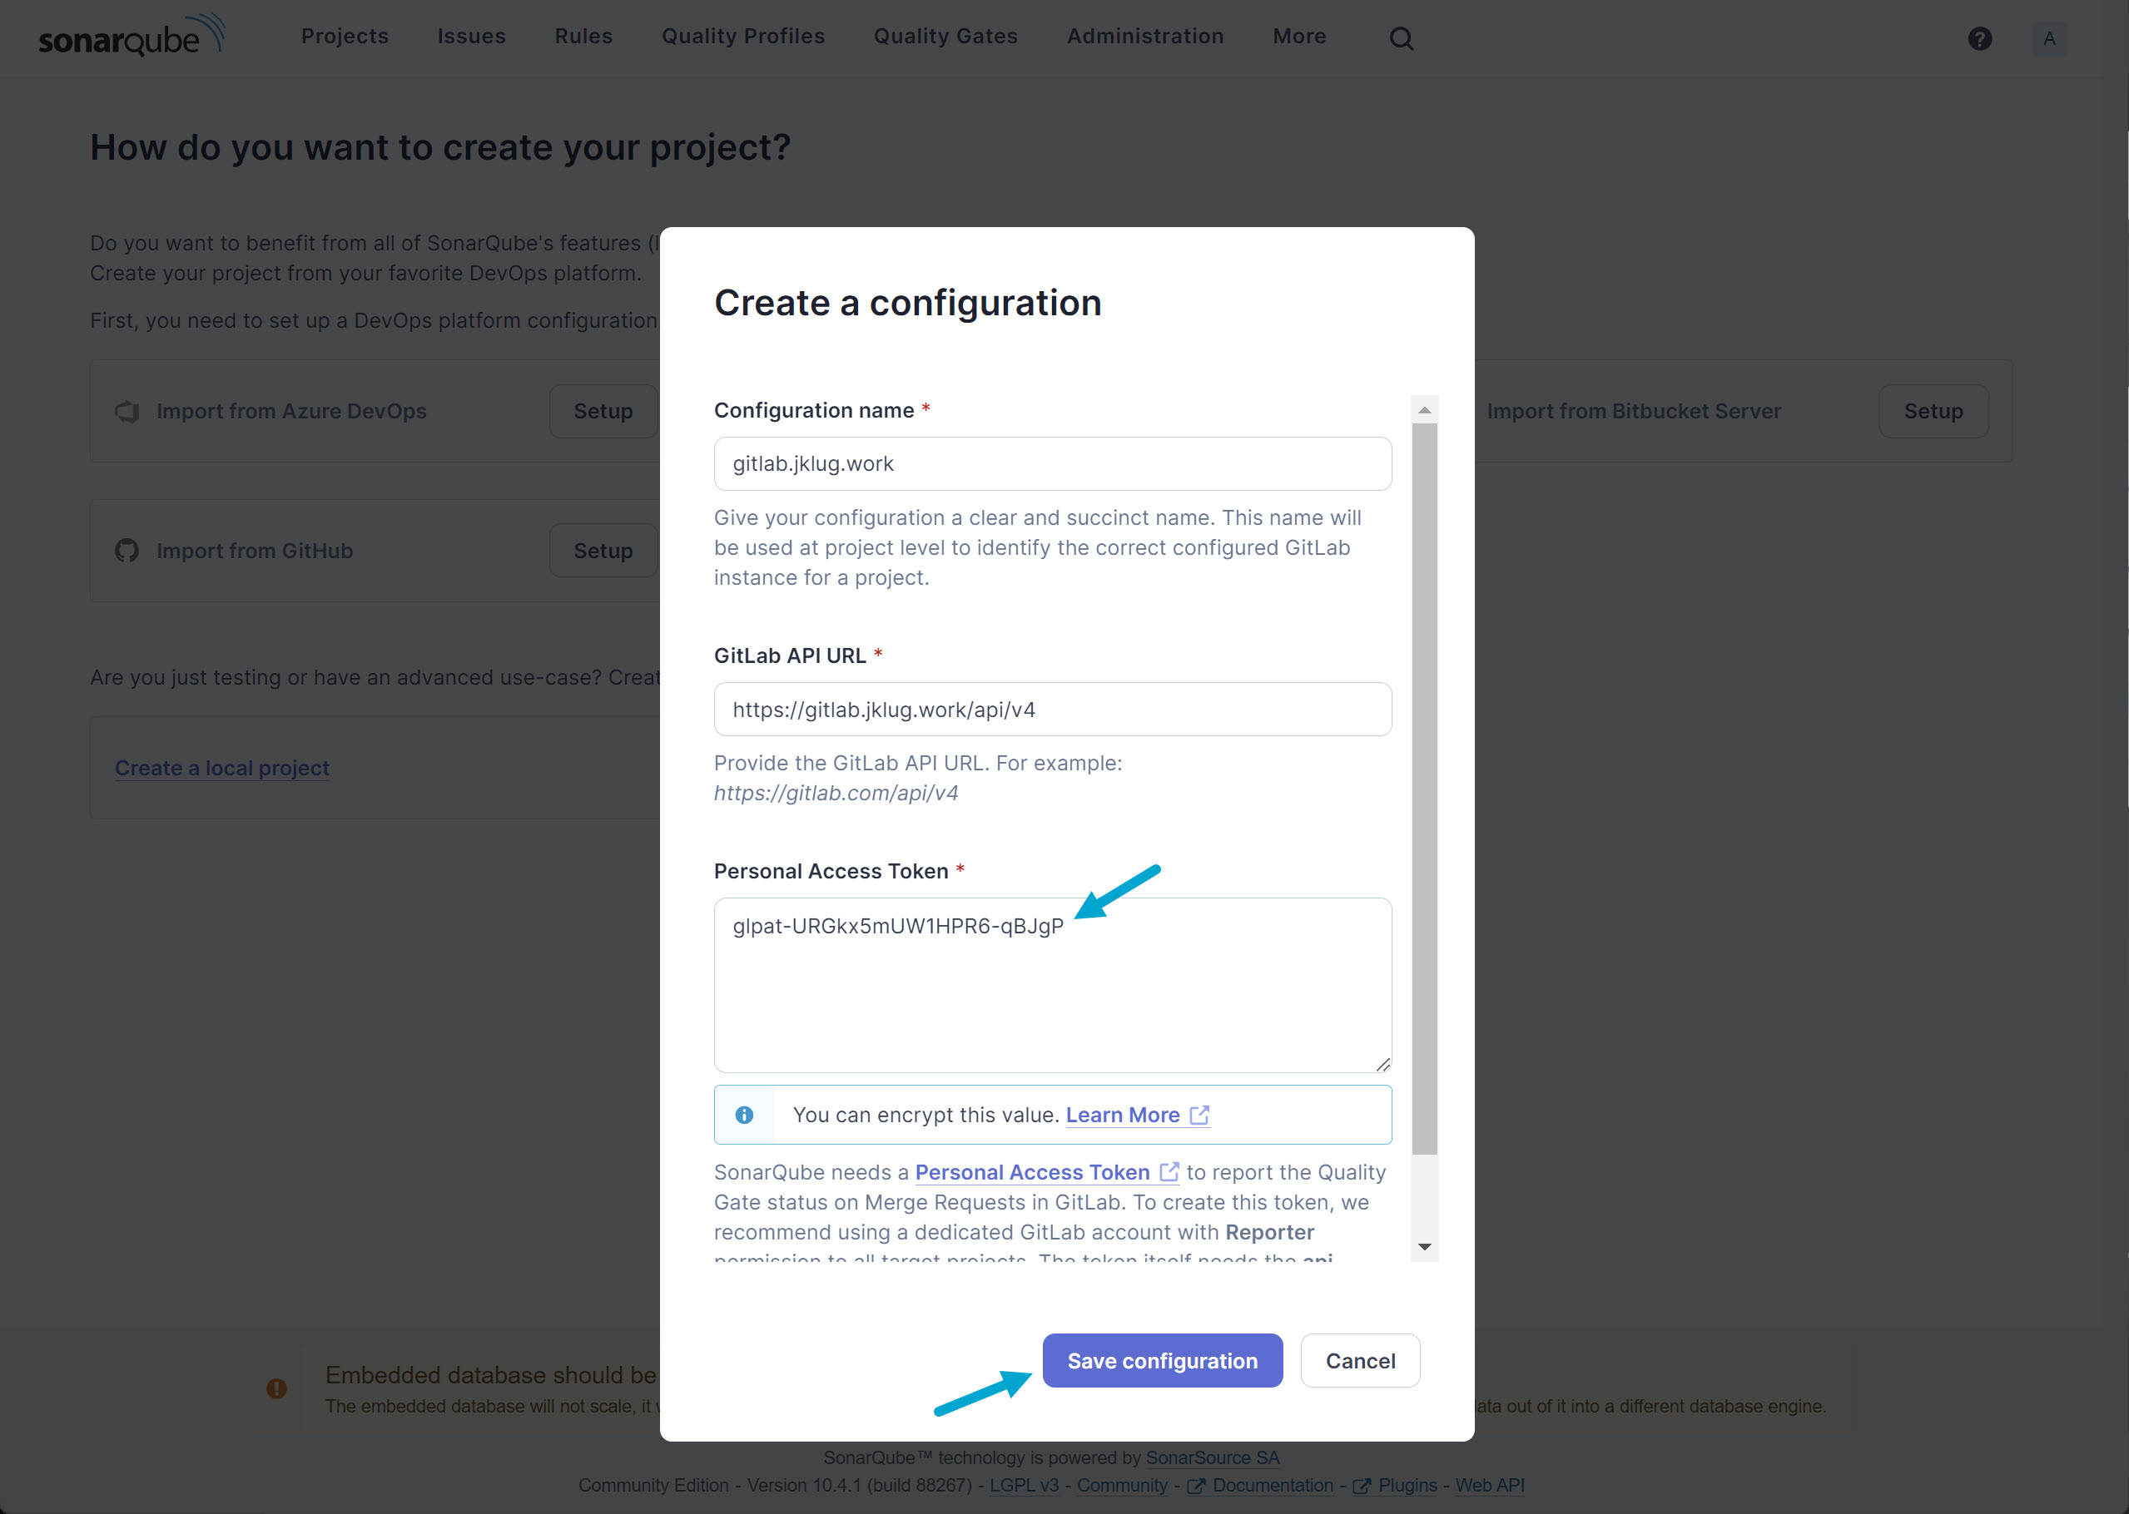Viewport: 2129px width, 1514px height.
Task: Open the Personal Access Token link
Action: tap(1032, 1172)
